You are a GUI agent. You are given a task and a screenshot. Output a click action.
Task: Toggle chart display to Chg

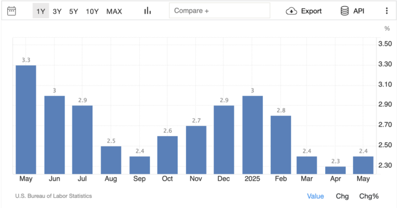342,196
